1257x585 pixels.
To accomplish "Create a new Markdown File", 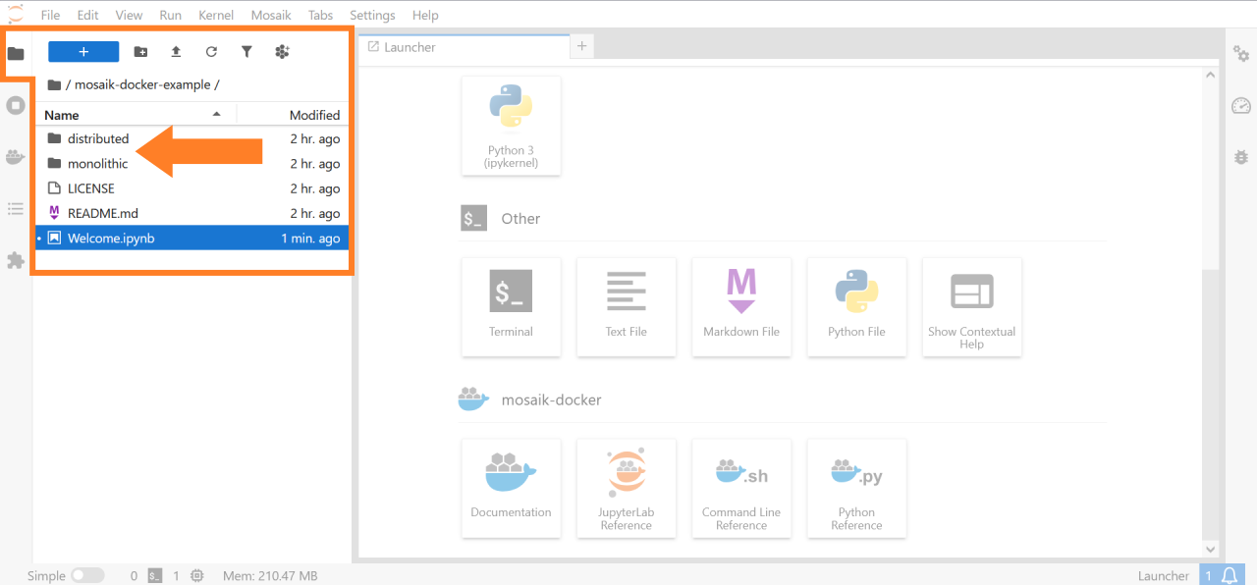I will (741, 306).
